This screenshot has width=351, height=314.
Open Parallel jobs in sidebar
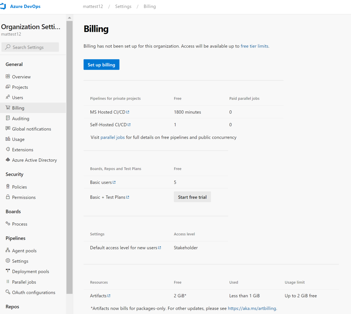point(24,282)
